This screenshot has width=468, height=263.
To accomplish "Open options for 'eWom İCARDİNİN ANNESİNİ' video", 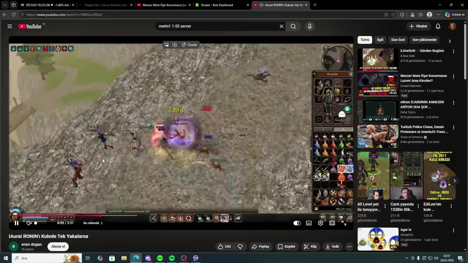I will (x=454, y=102).
